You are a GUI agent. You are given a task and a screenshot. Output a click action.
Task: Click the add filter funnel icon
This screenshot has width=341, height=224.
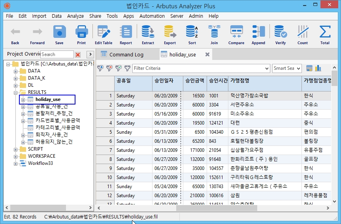(100, 68)
